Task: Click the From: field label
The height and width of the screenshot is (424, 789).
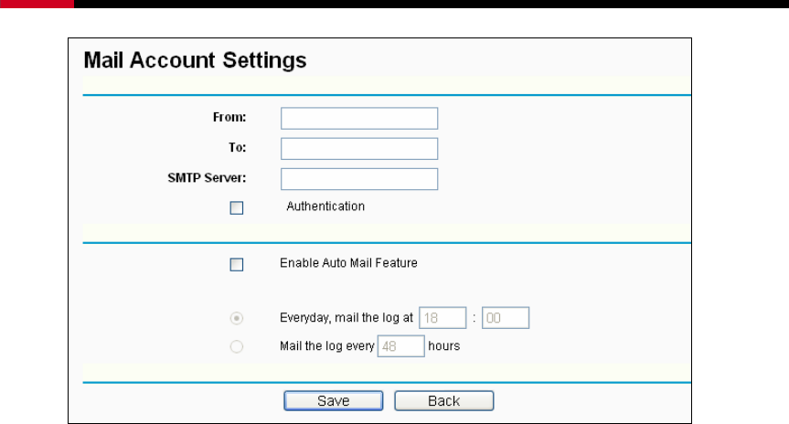Action: click(x=229, y=117)
